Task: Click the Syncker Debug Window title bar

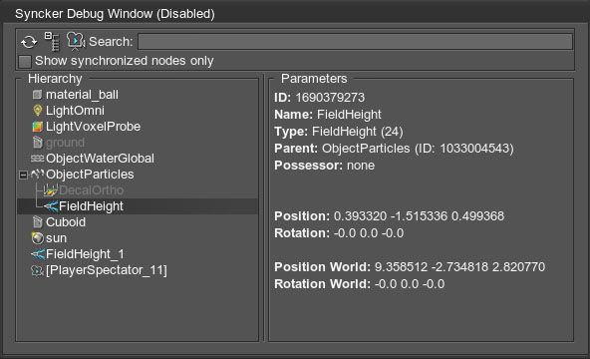Action: click(295, 14)
